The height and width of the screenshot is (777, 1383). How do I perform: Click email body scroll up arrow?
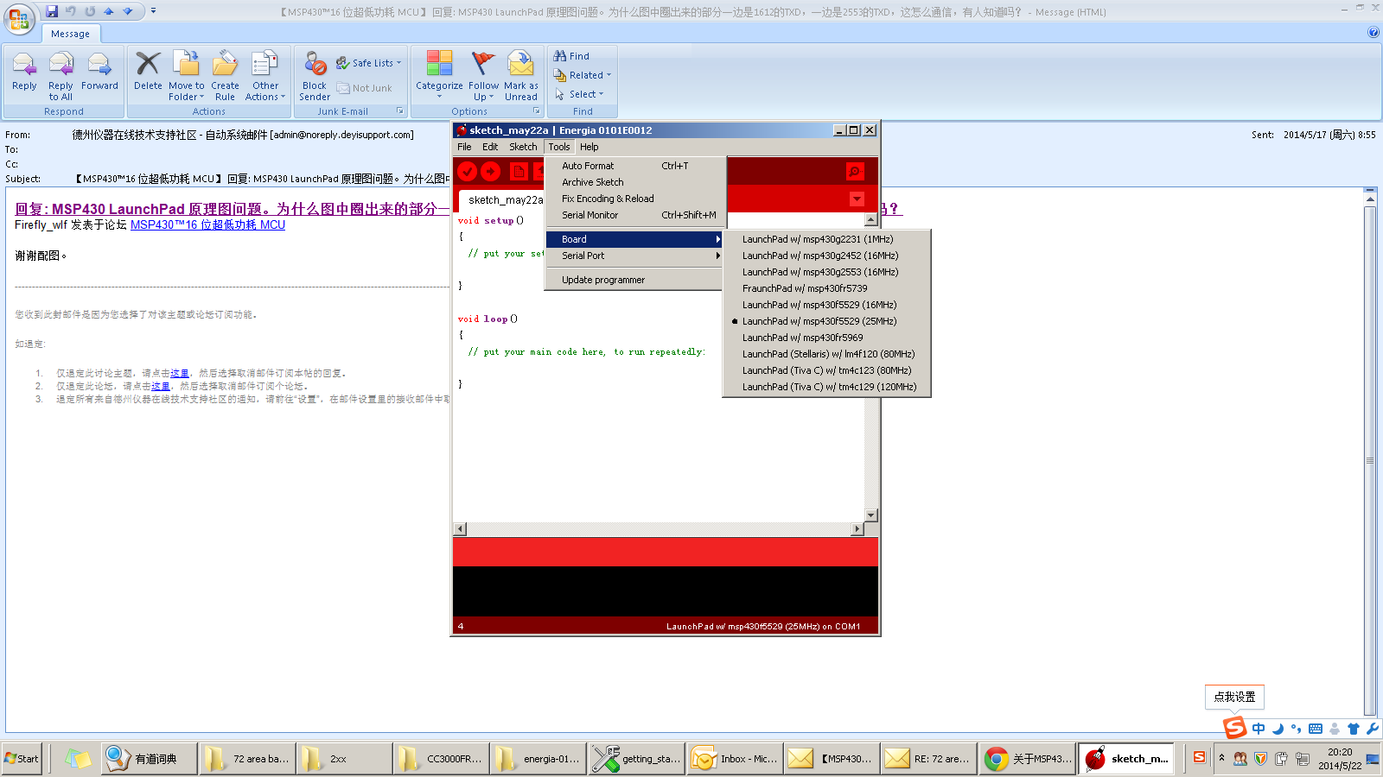1370,199
